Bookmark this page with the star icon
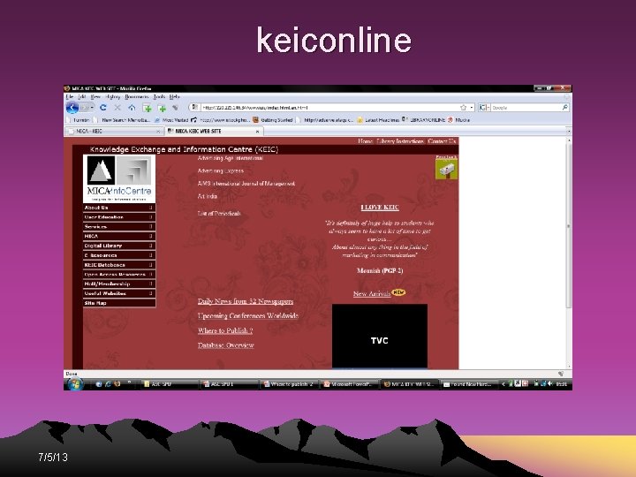The width and height of the screenshot is (636, 477). coord(463,108)
